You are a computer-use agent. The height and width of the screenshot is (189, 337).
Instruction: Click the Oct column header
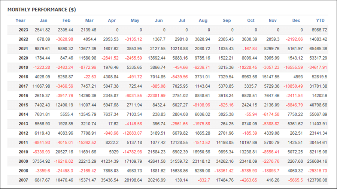point(251,21)
